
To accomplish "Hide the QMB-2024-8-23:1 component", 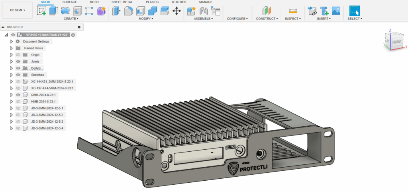I will point(18,95).
